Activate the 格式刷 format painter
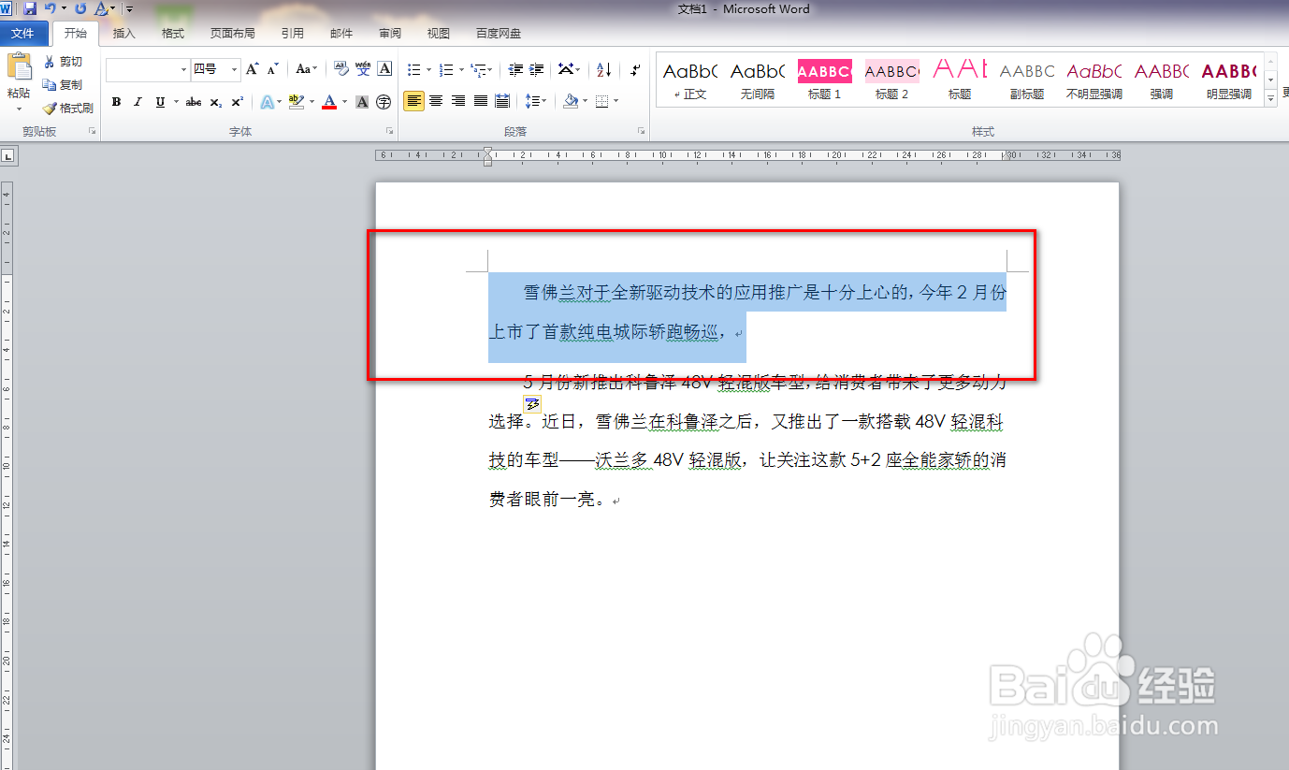Viewport: 1289px width, 770px height. pyautogui.click(x=67, y=108)
